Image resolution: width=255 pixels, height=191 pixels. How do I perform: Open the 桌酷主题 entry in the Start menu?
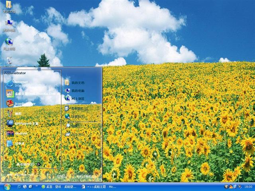pyautogui.click(x=31, y=94)
